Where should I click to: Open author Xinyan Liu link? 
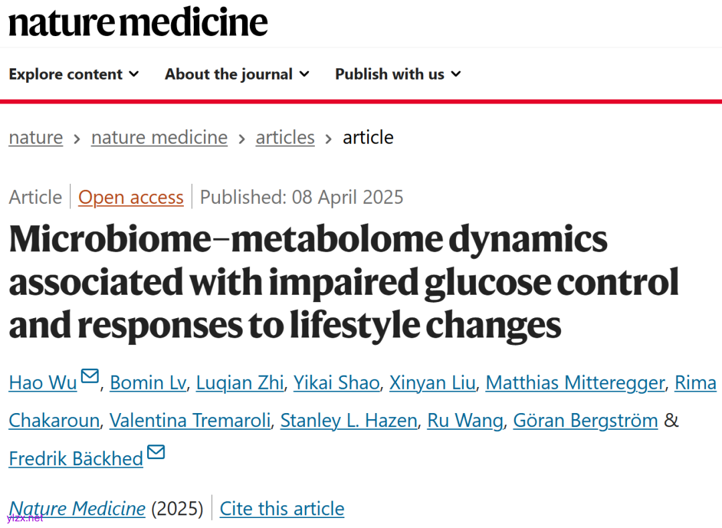[x=433, y=383]
